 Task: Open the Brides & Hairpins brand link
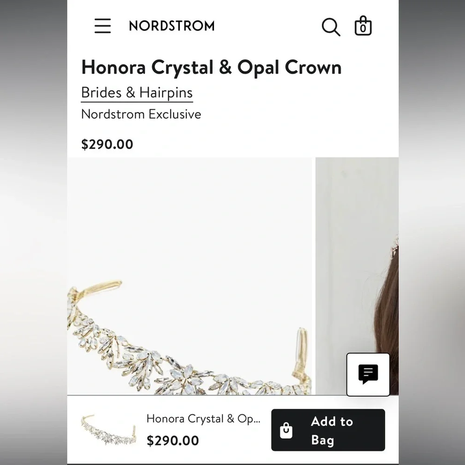click(x=137, y=92)
